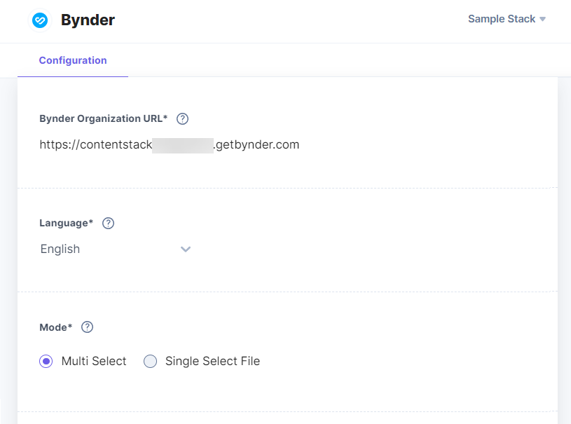571x424 pixels.
Task: Click the help icon next to Language
Action: [108, 223]
